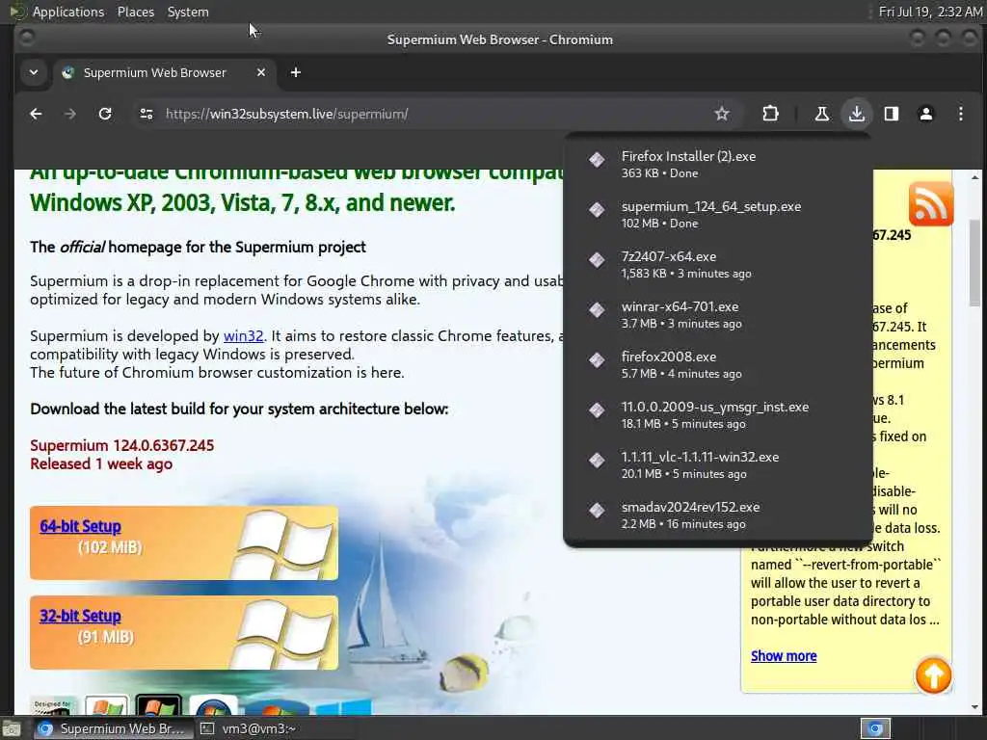Click the page vertical scrollbar thumb
The height and width of the screenshot is (740, 987).
coord(974,262)
